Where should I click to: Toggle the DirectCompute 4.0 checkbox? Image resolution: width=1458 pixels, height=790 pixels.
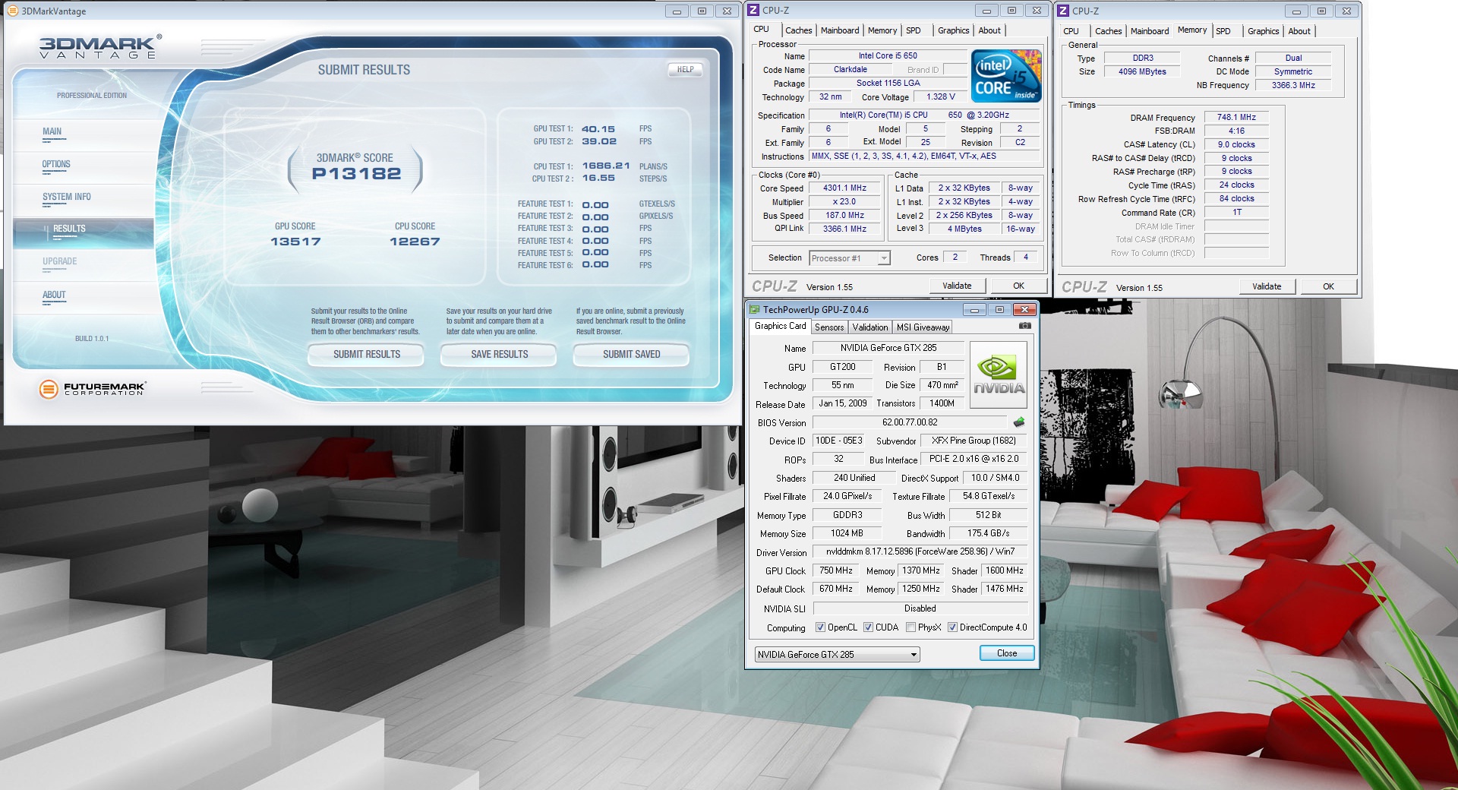pos(952,627)
